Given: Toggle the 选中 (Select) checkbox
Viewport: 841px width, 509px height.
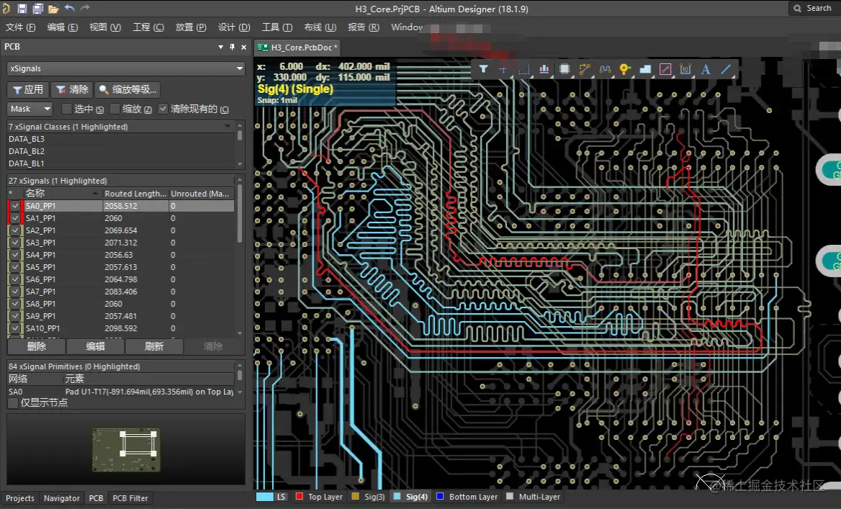Looking at the screenshot, I should (x=66, y=109).
